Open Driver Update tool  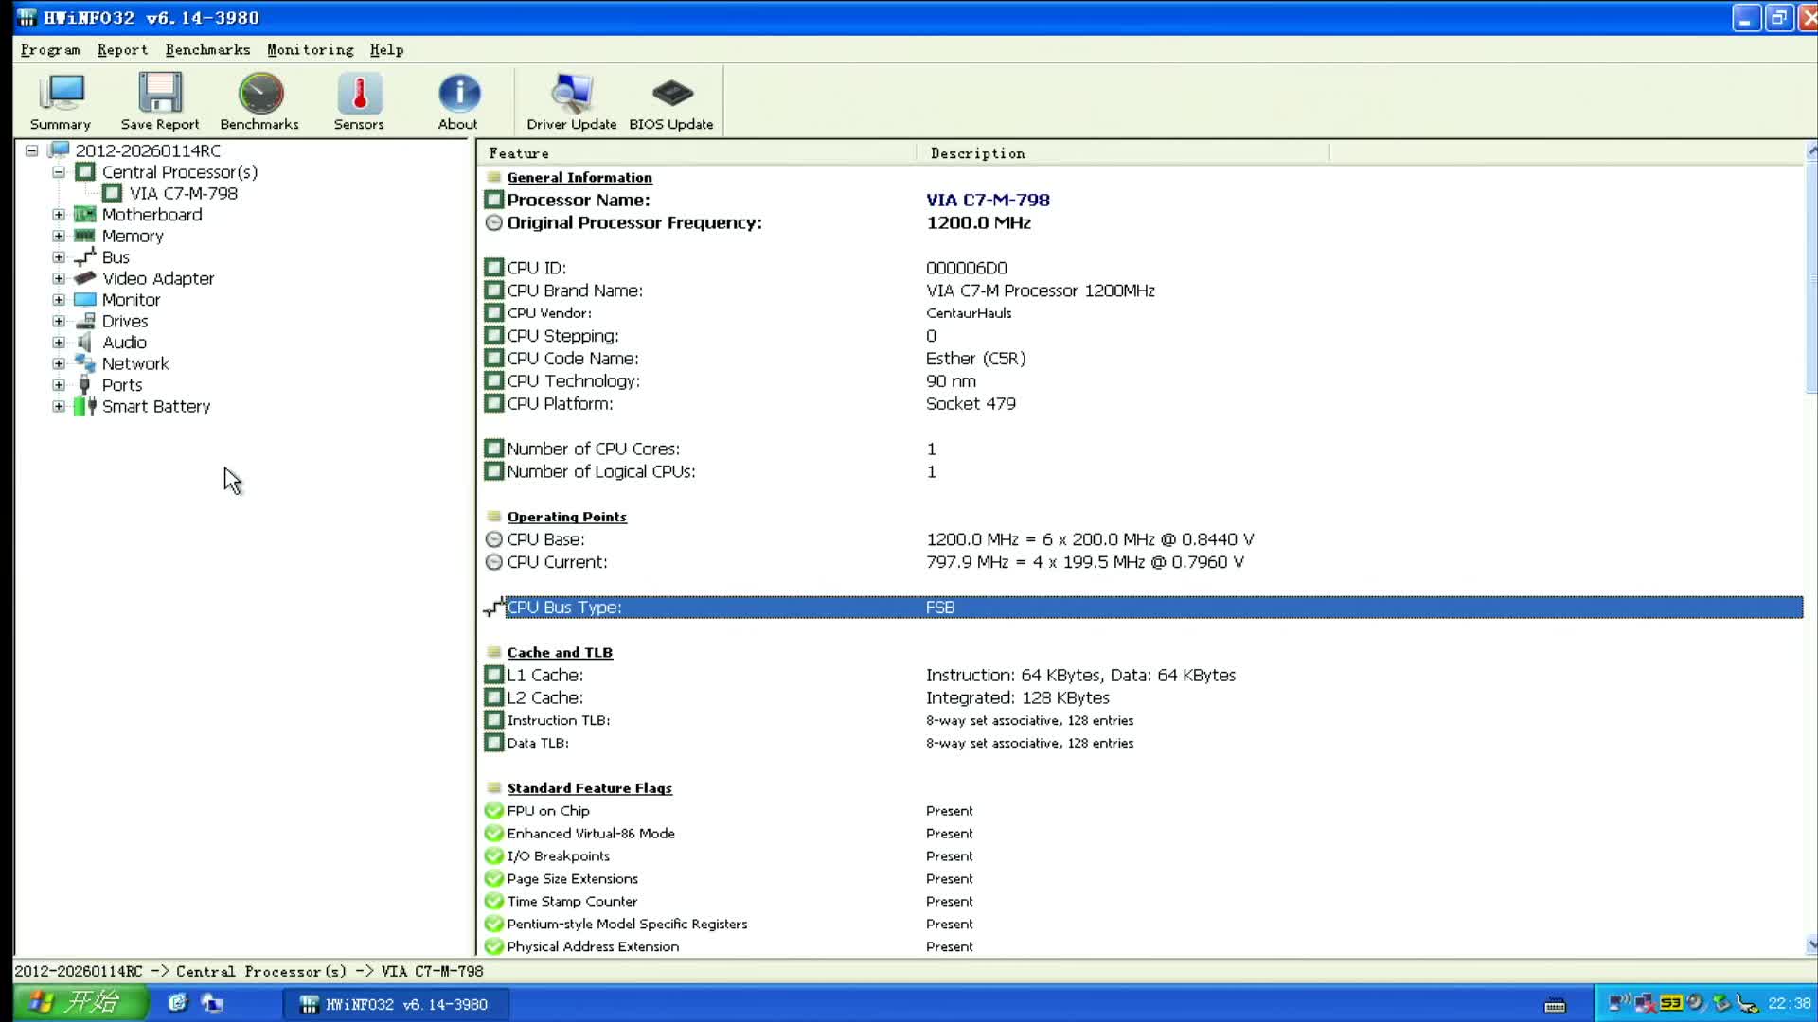pos(571,94)
